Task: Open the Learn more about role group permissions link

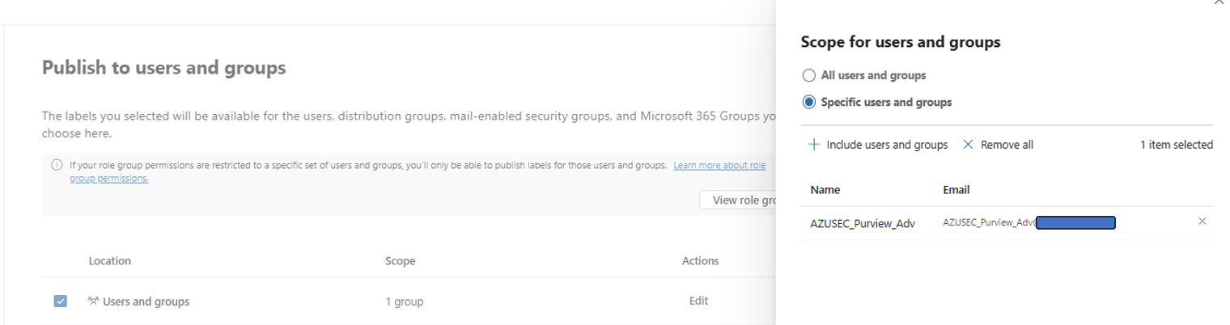Action: coord(719,166)
